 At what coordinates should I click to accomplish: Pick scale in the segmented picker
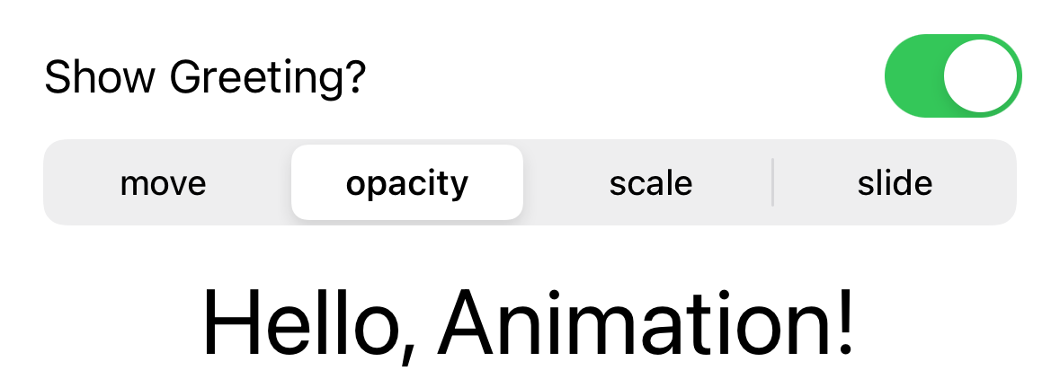[x=651, y=183]
